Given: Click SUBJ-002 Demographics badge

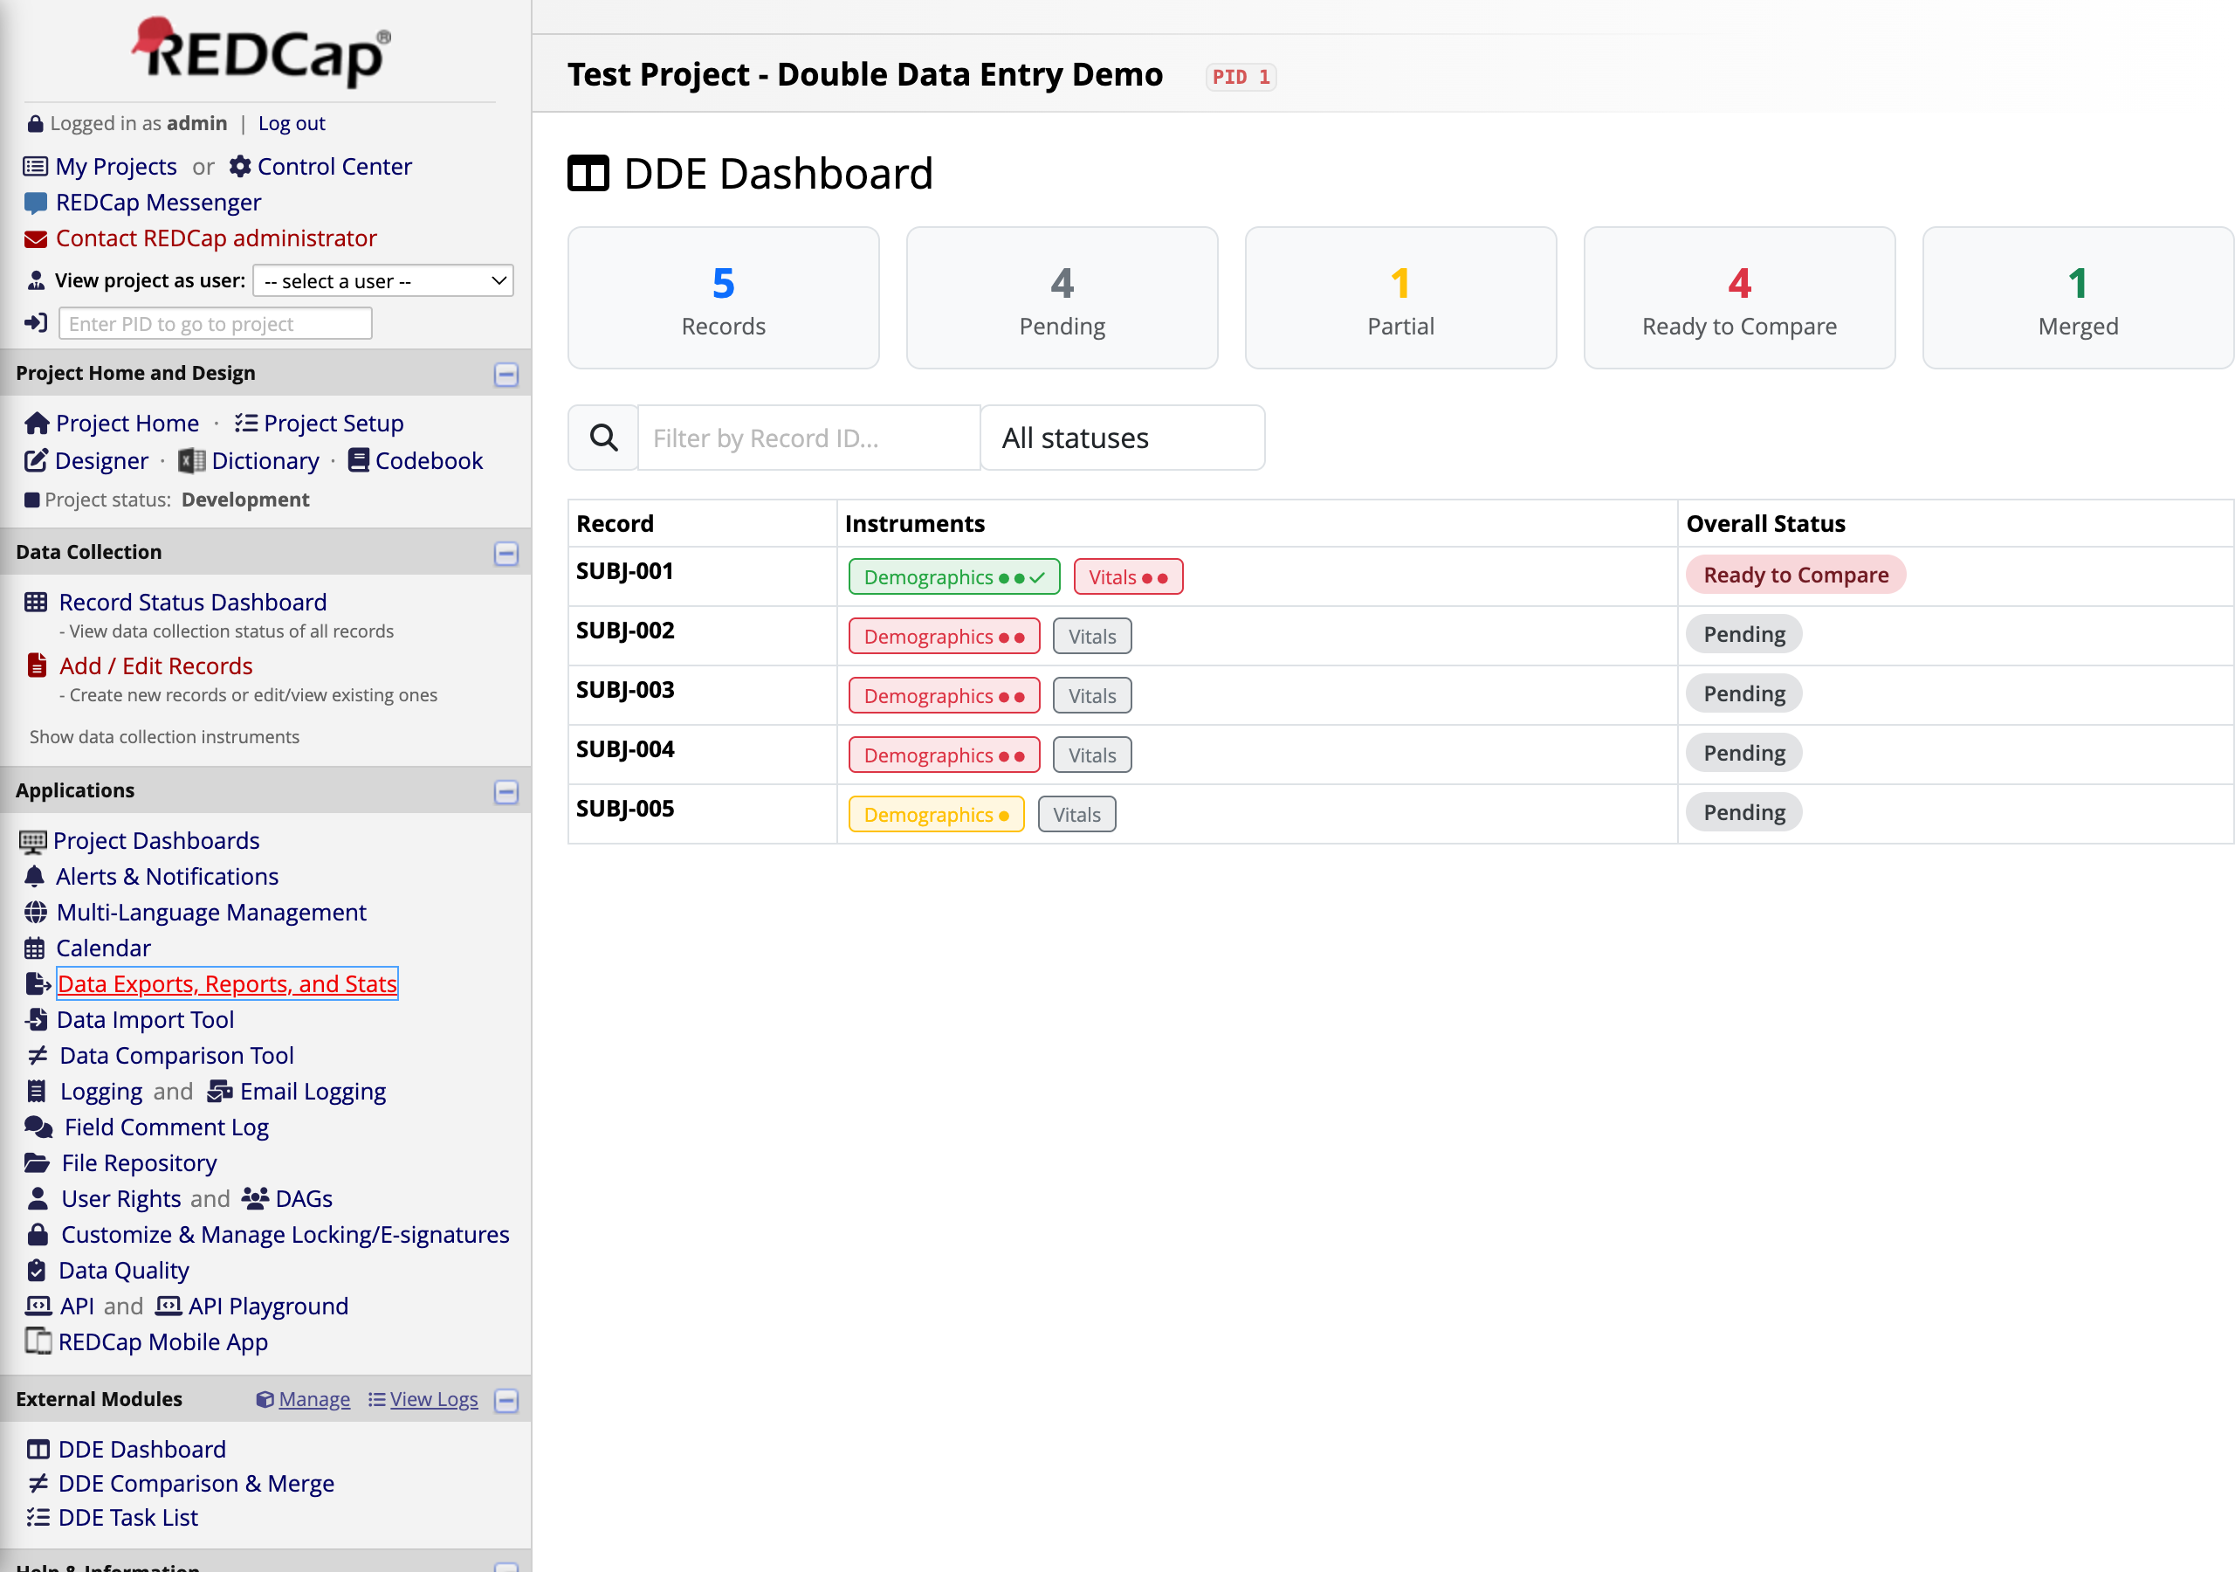Looking at the screenshot, I should pos(945,636).
